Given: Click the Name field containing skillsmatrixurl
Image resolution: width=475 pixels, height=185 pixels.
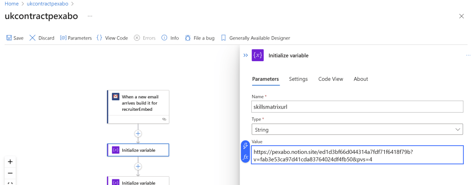Looking at the screenshot, I should pos(357,107).
